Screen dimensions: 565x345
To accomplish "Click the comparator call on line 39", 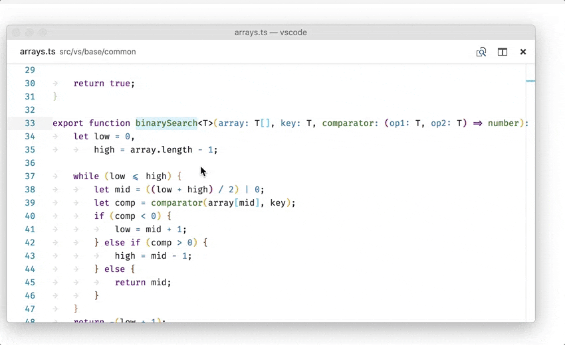I will tap(177, 202).
